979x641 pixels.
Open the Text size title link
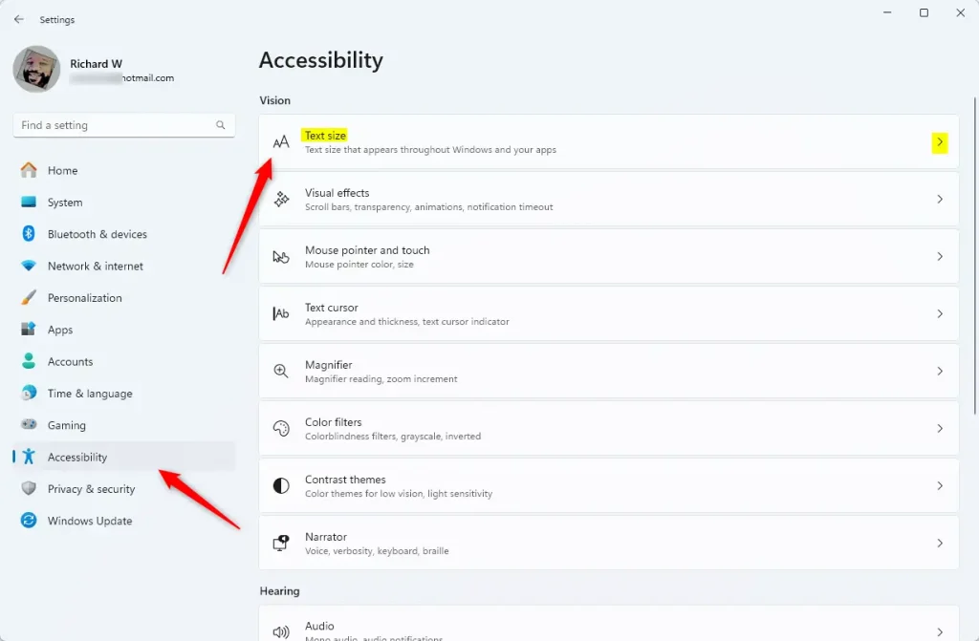pos(325,136)
